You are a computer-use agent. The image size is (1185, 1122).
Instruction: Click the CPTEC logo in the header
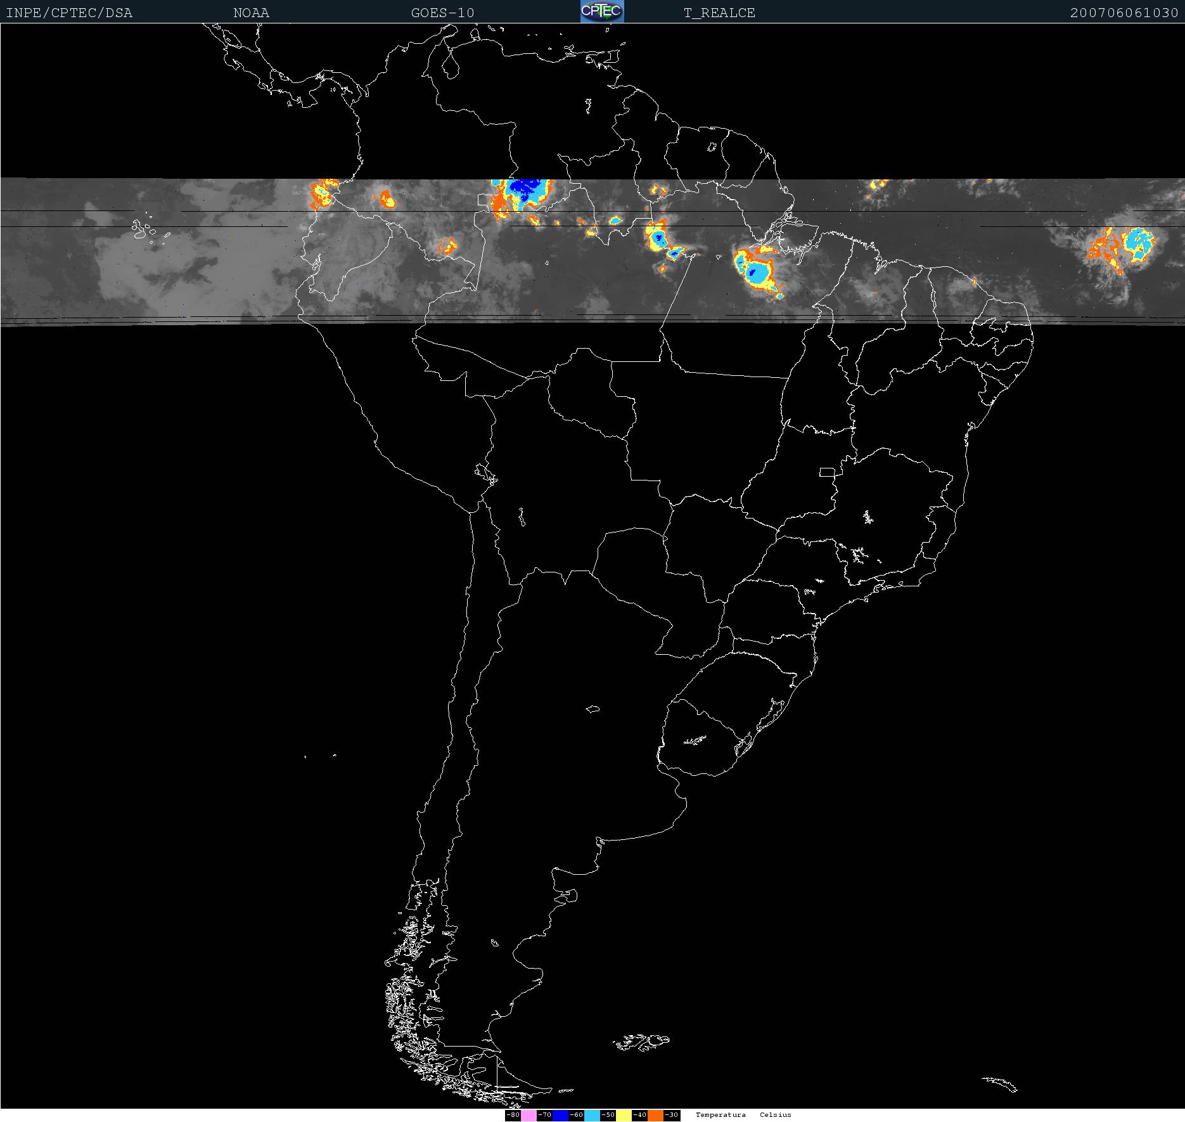tap(602, 11)
